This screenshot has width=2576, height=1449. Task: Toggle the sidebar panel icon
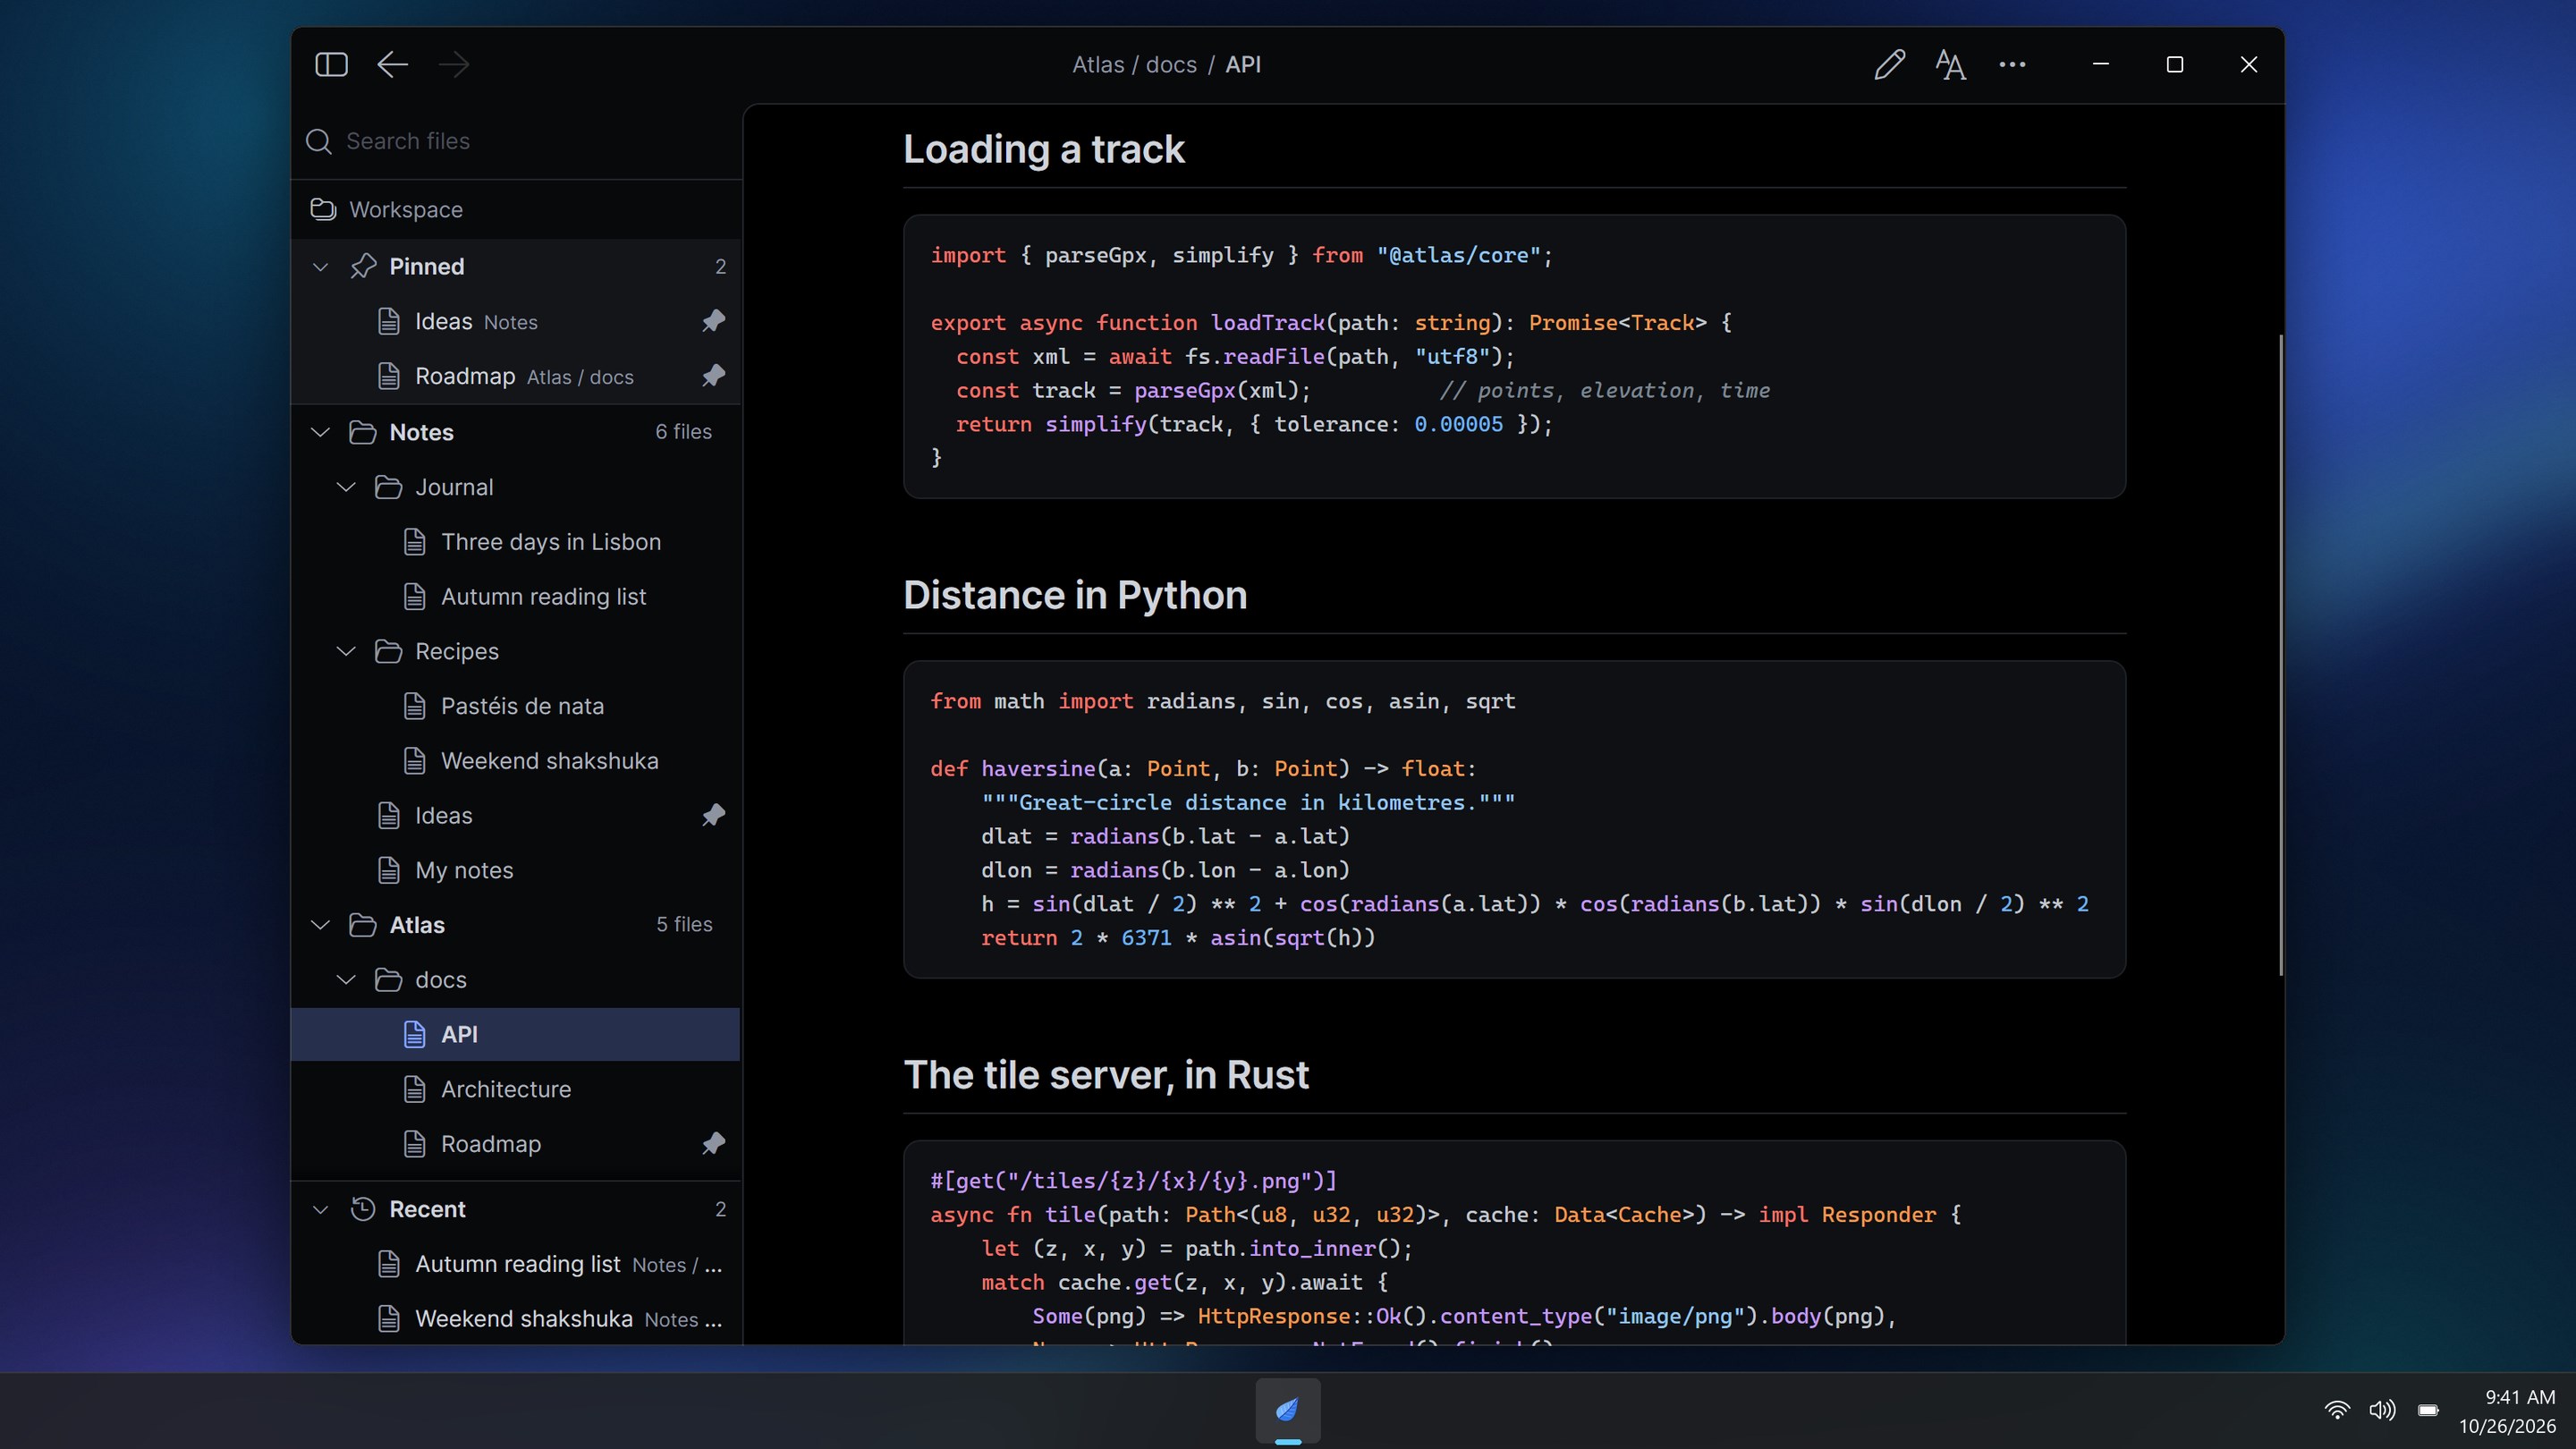click(x=331, y=65)
